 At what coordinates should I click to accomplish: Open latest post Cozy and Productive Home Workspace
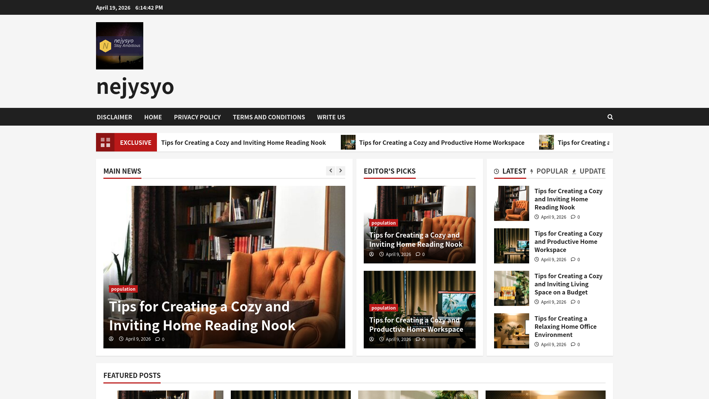click(568, 242)
